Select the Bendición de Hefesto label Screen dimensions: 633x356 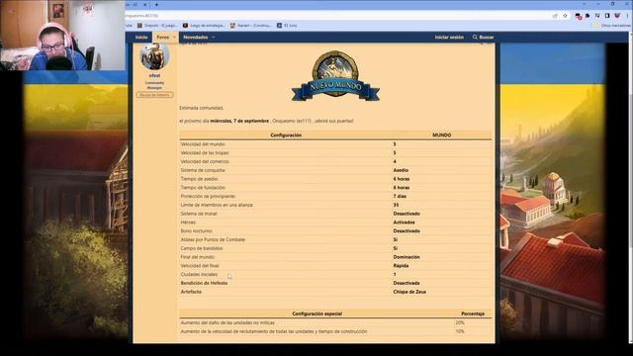pyautogui.click(x=204, y=284)
